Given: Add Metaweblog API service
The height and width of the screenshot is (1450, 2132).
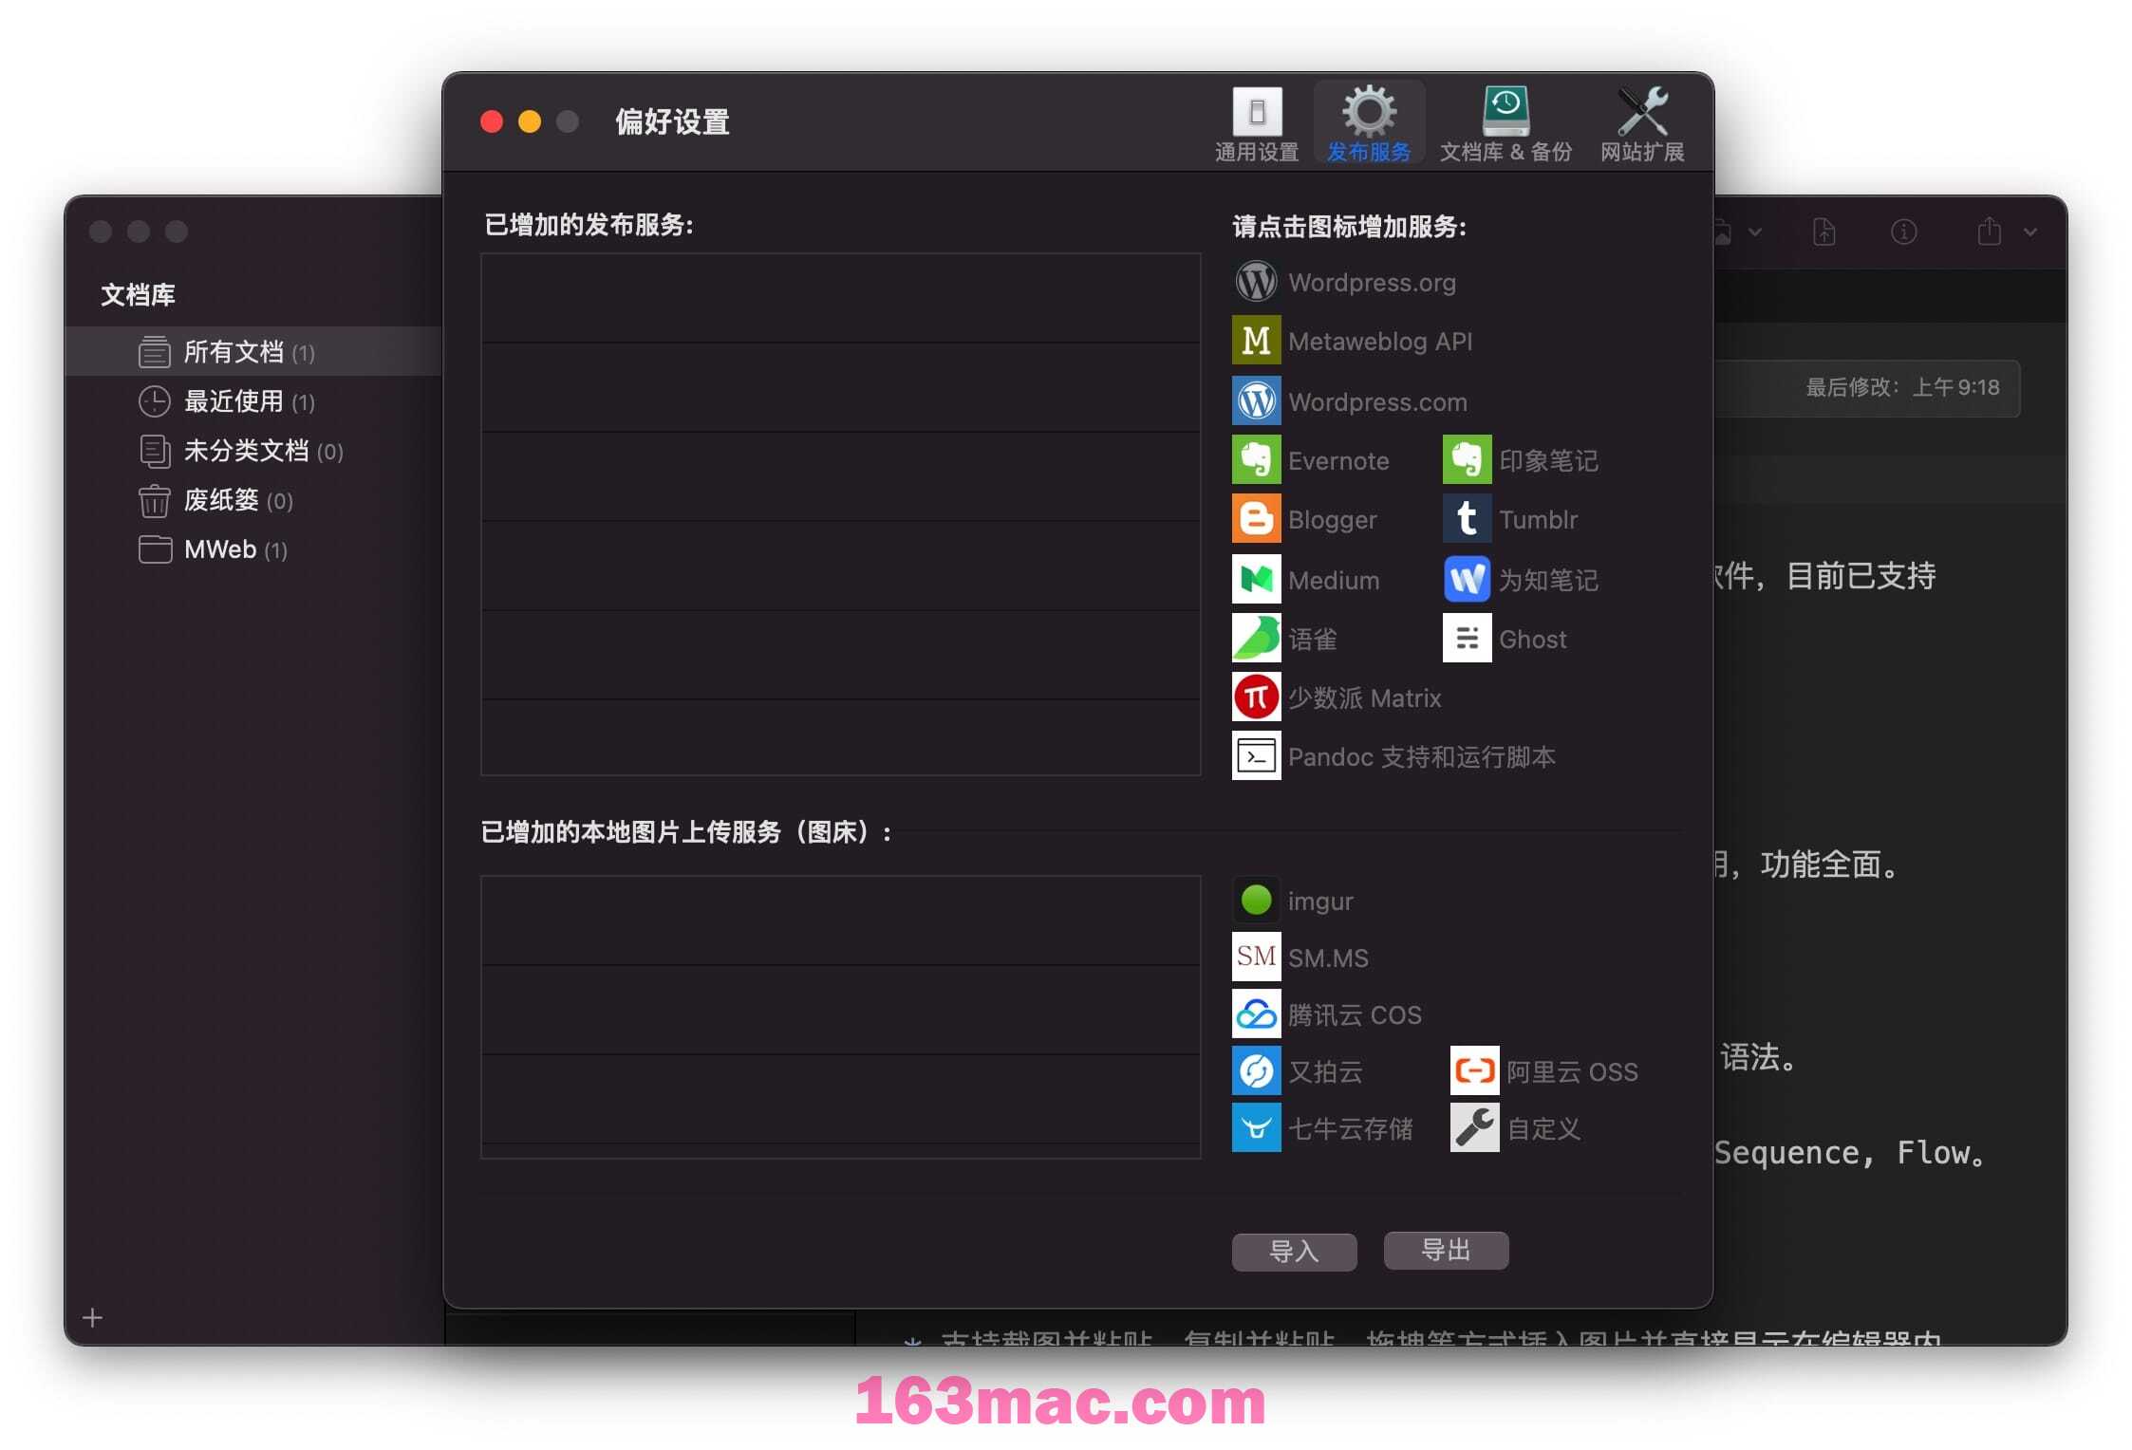Looking at the screenshot, I should 1256,341.
